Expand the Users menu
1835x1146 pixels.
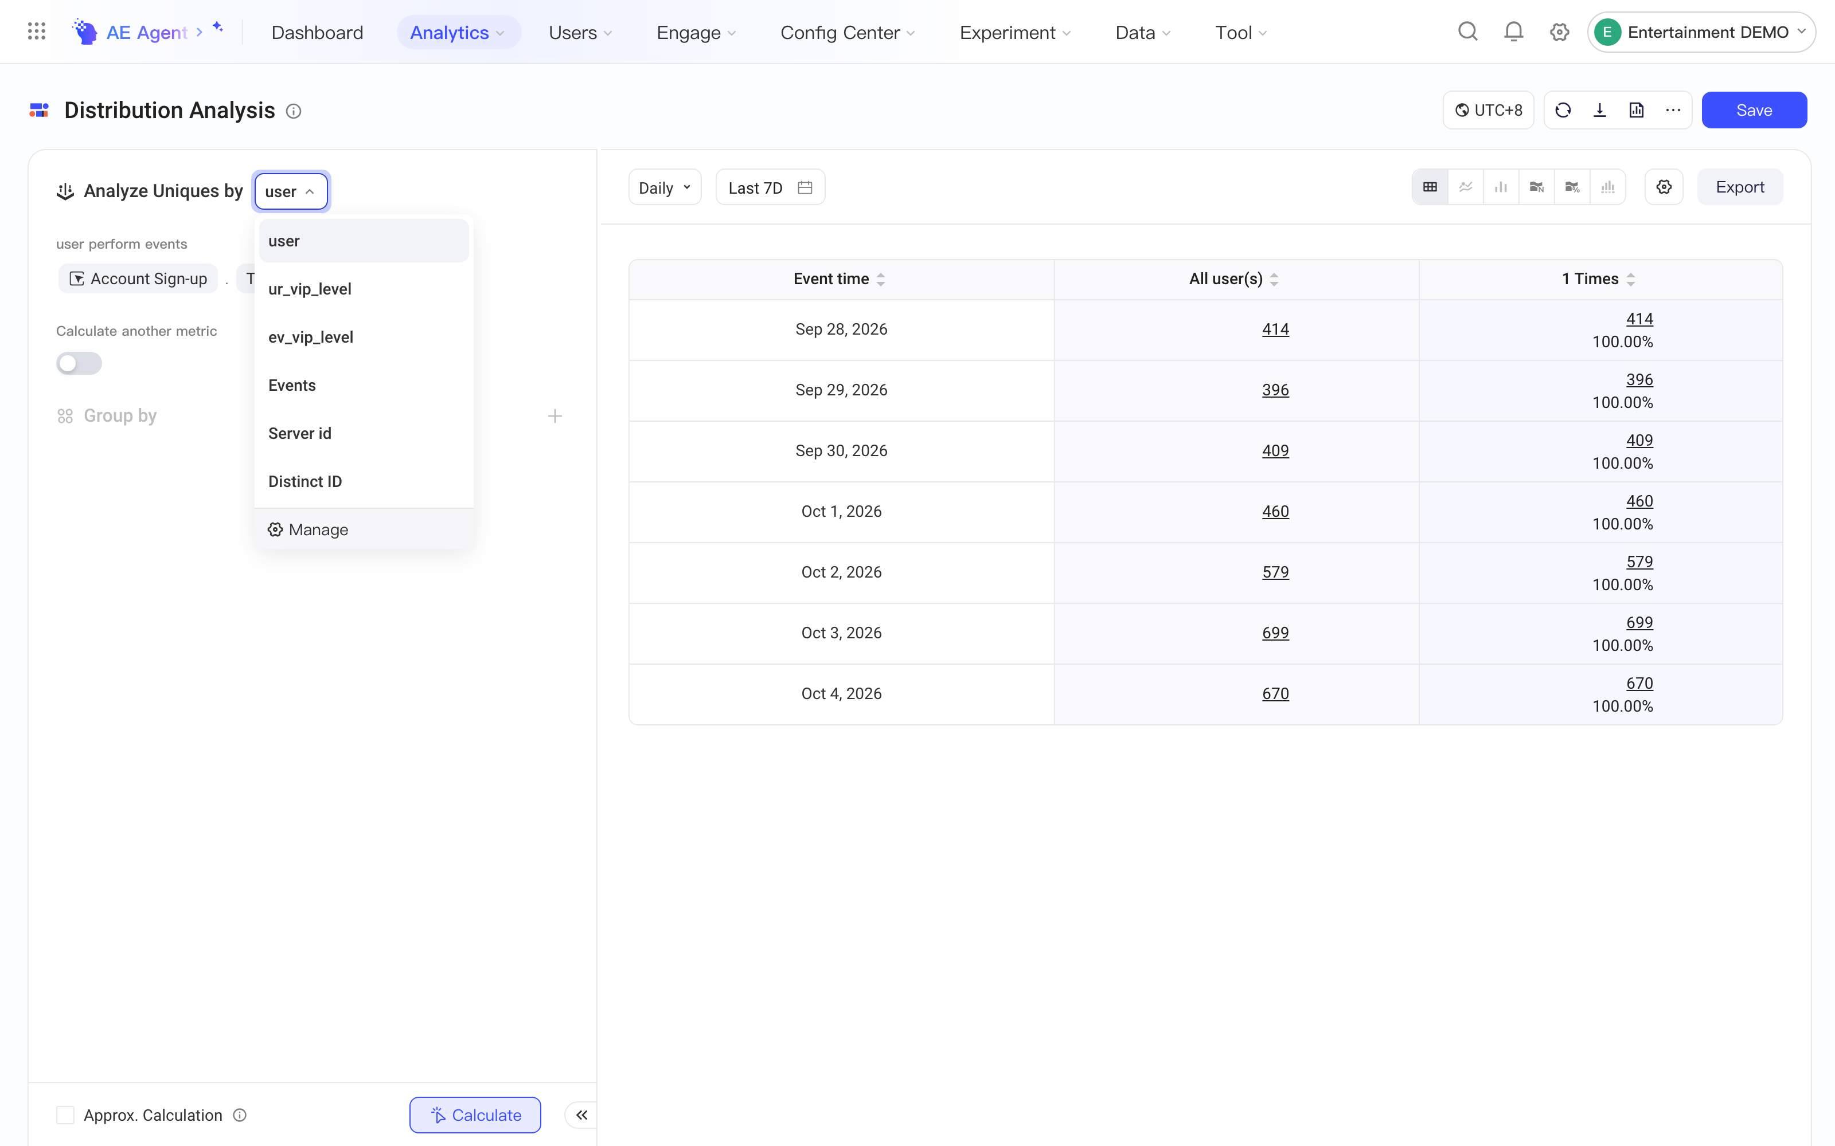point(581,33)
